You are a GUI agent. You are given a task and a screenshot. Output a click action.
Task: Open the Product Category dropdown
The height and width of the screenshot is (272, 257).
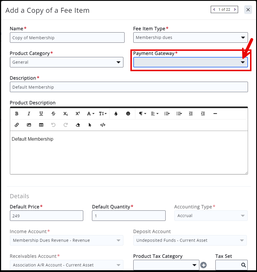(66, 62)
